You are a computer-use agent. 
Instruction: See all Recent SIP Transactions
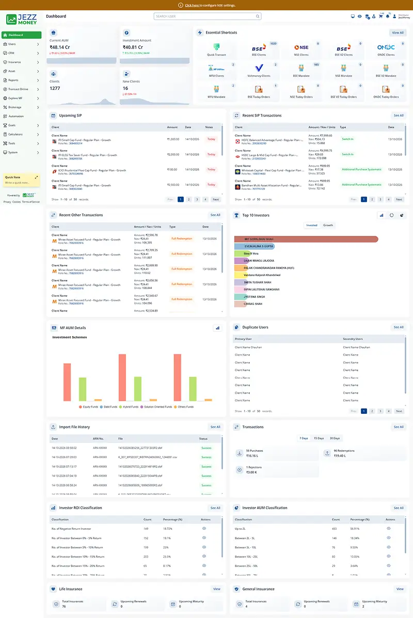[399, 116]
